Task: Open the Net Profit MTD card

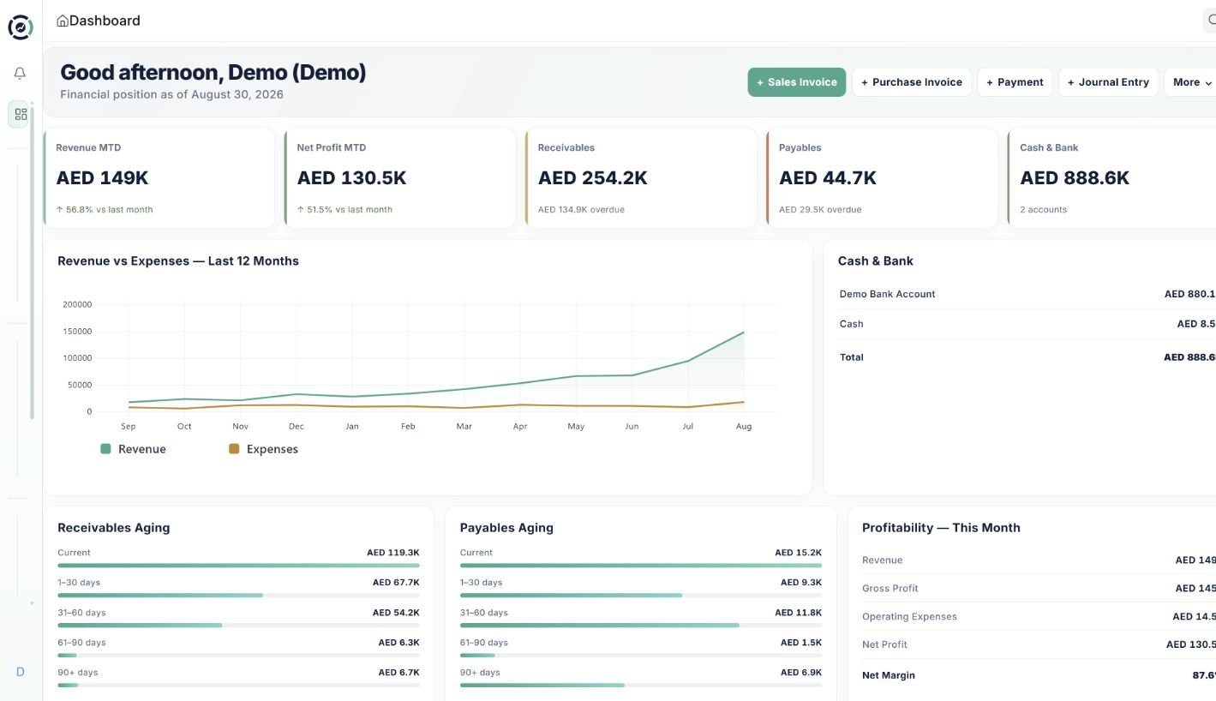Action: tap(400, 178)
